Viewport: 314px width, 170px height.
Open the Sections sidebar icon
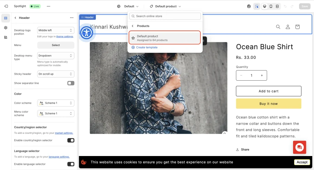6,18
